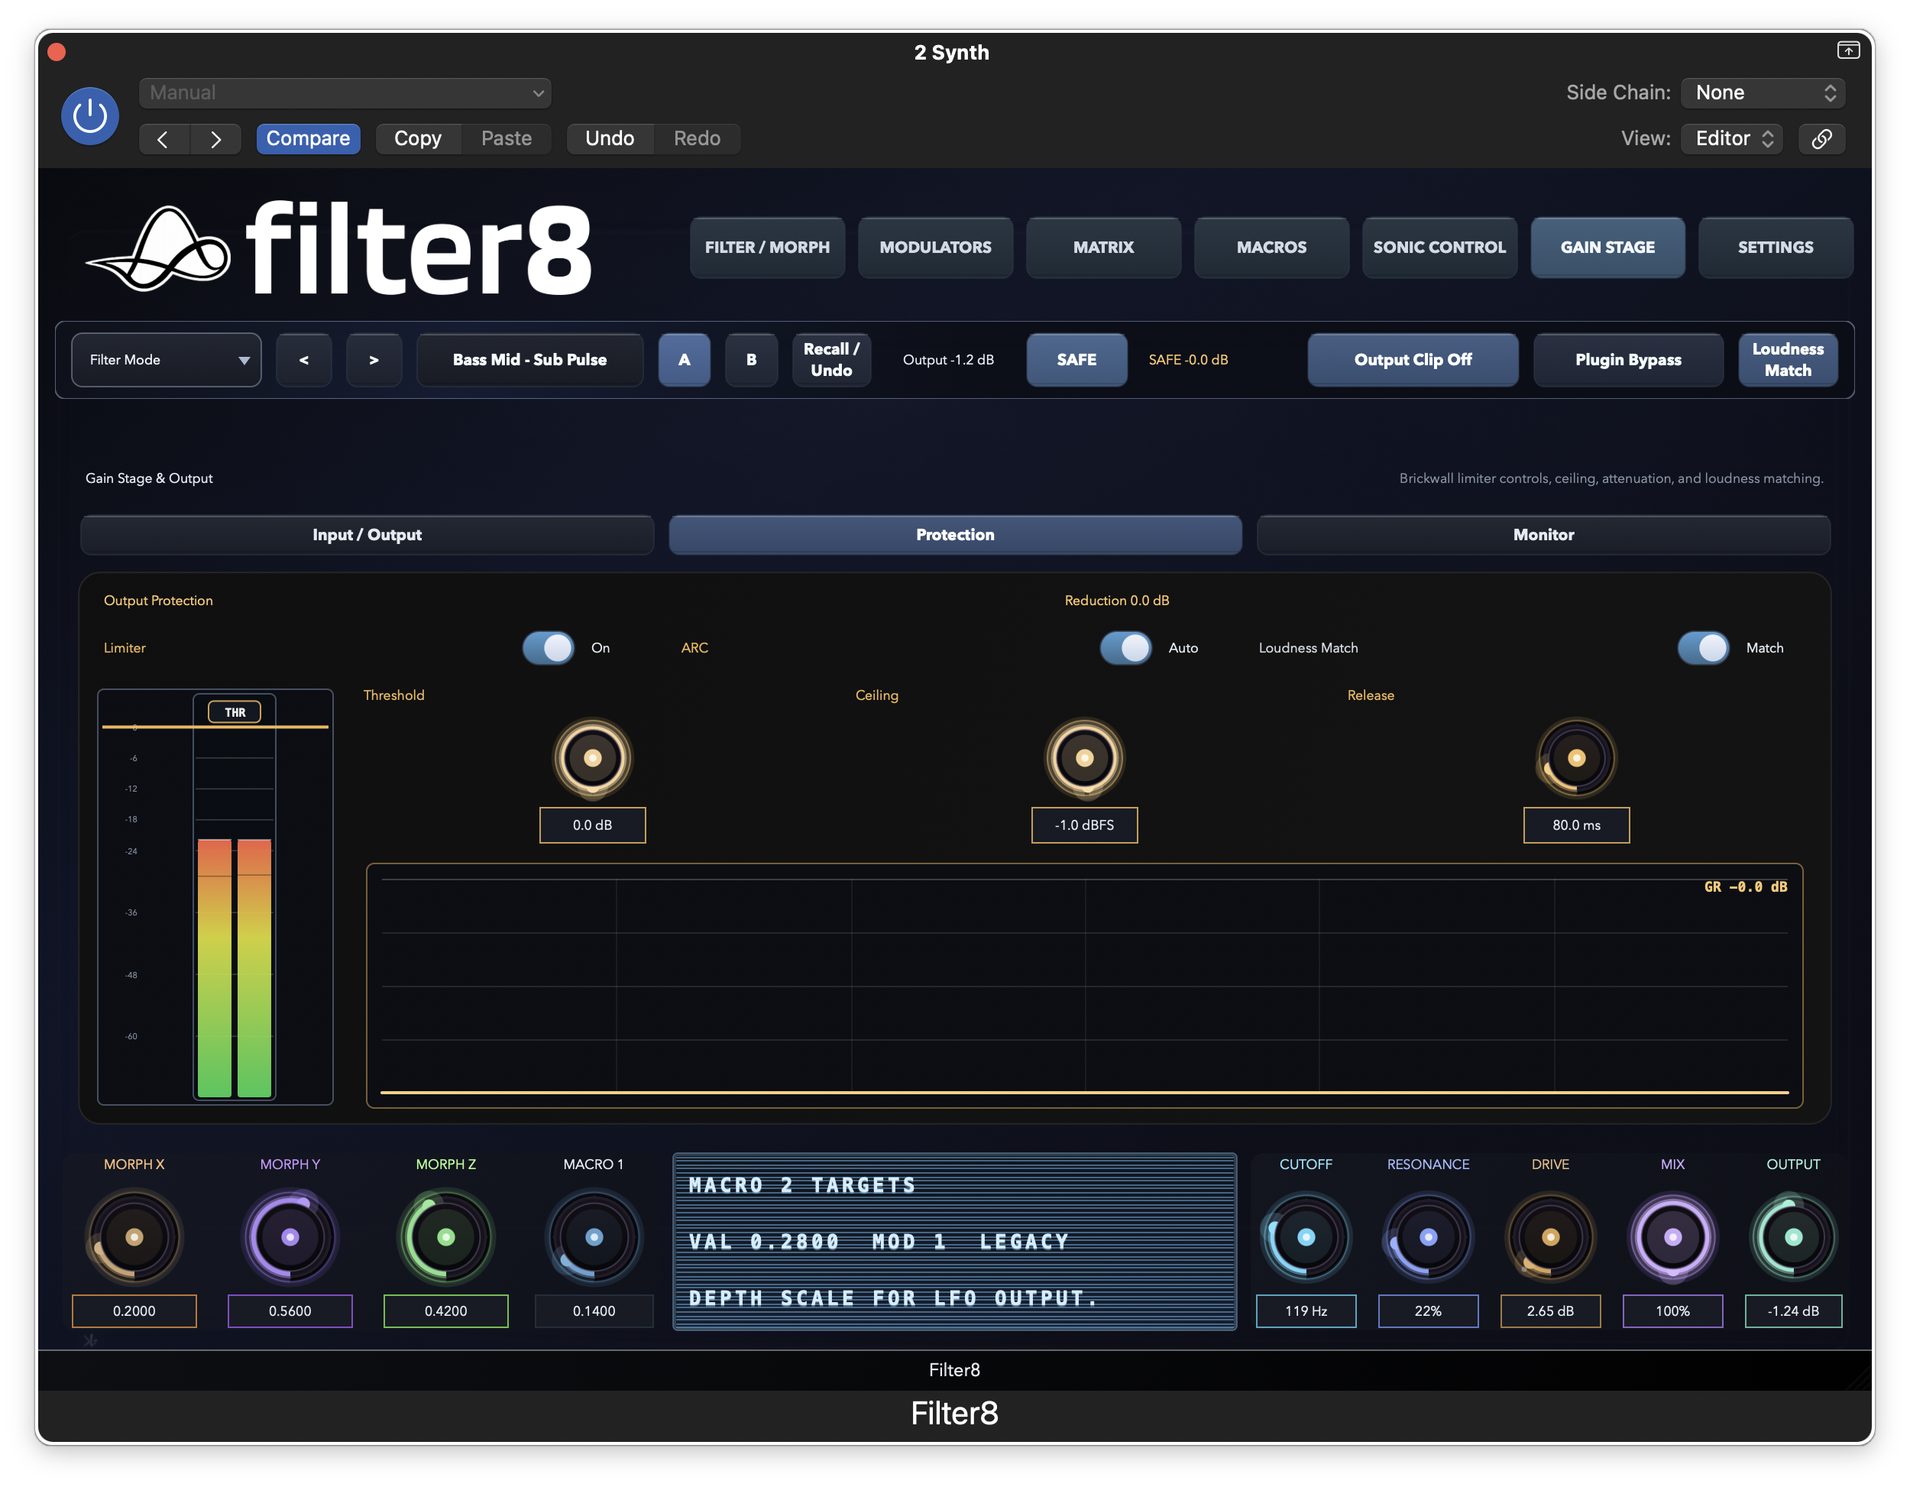
Task: Click the MORPH Z knob
Action: click(x=446, y=1237)
